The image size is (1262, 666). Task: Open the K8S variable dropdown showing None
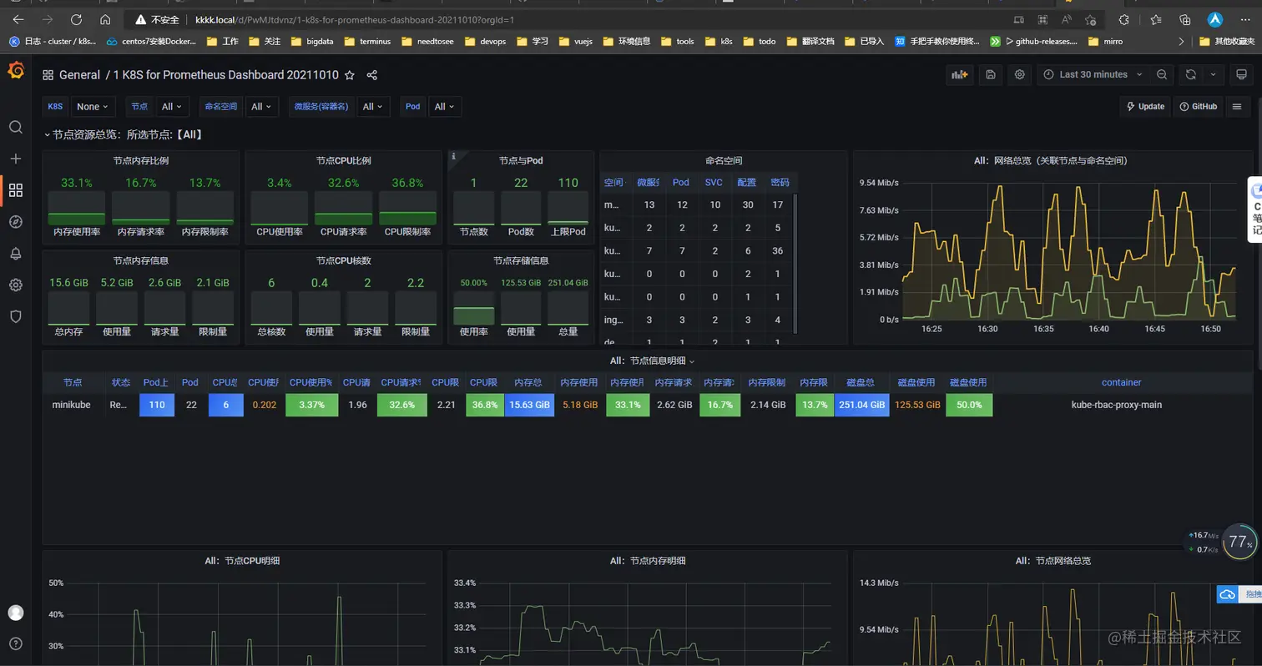pos(93,107)
